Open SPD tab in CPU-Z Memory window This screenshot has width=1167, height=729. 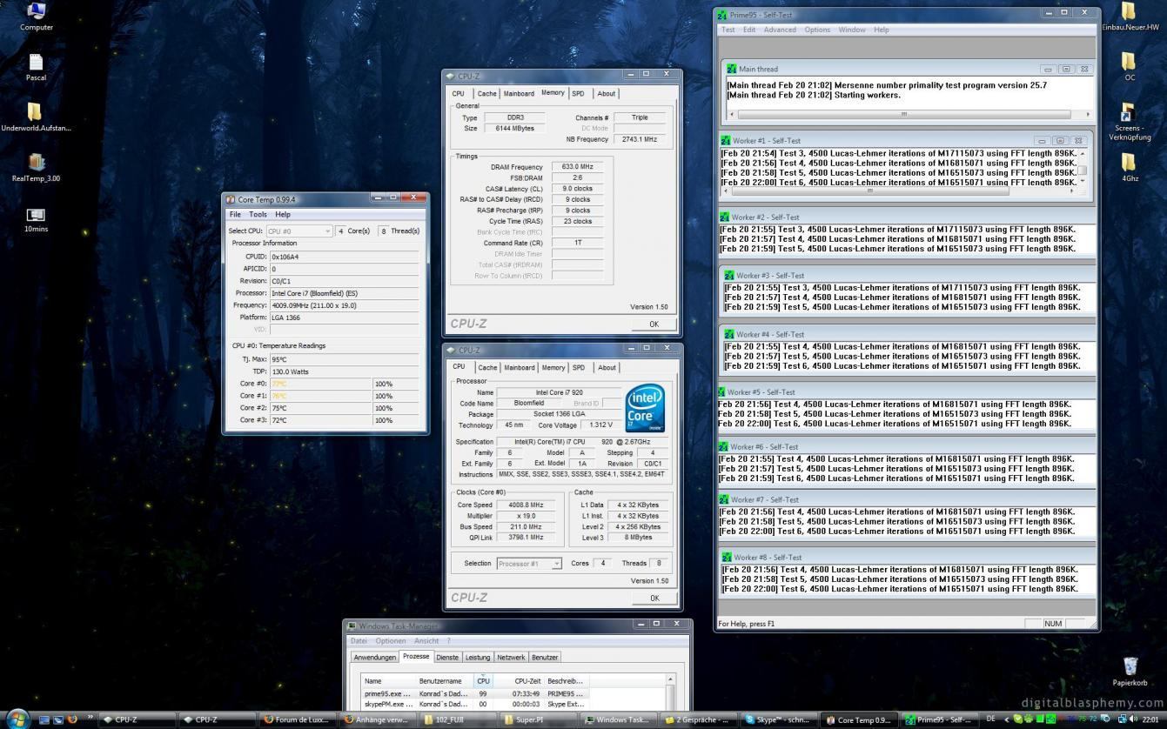578,94
